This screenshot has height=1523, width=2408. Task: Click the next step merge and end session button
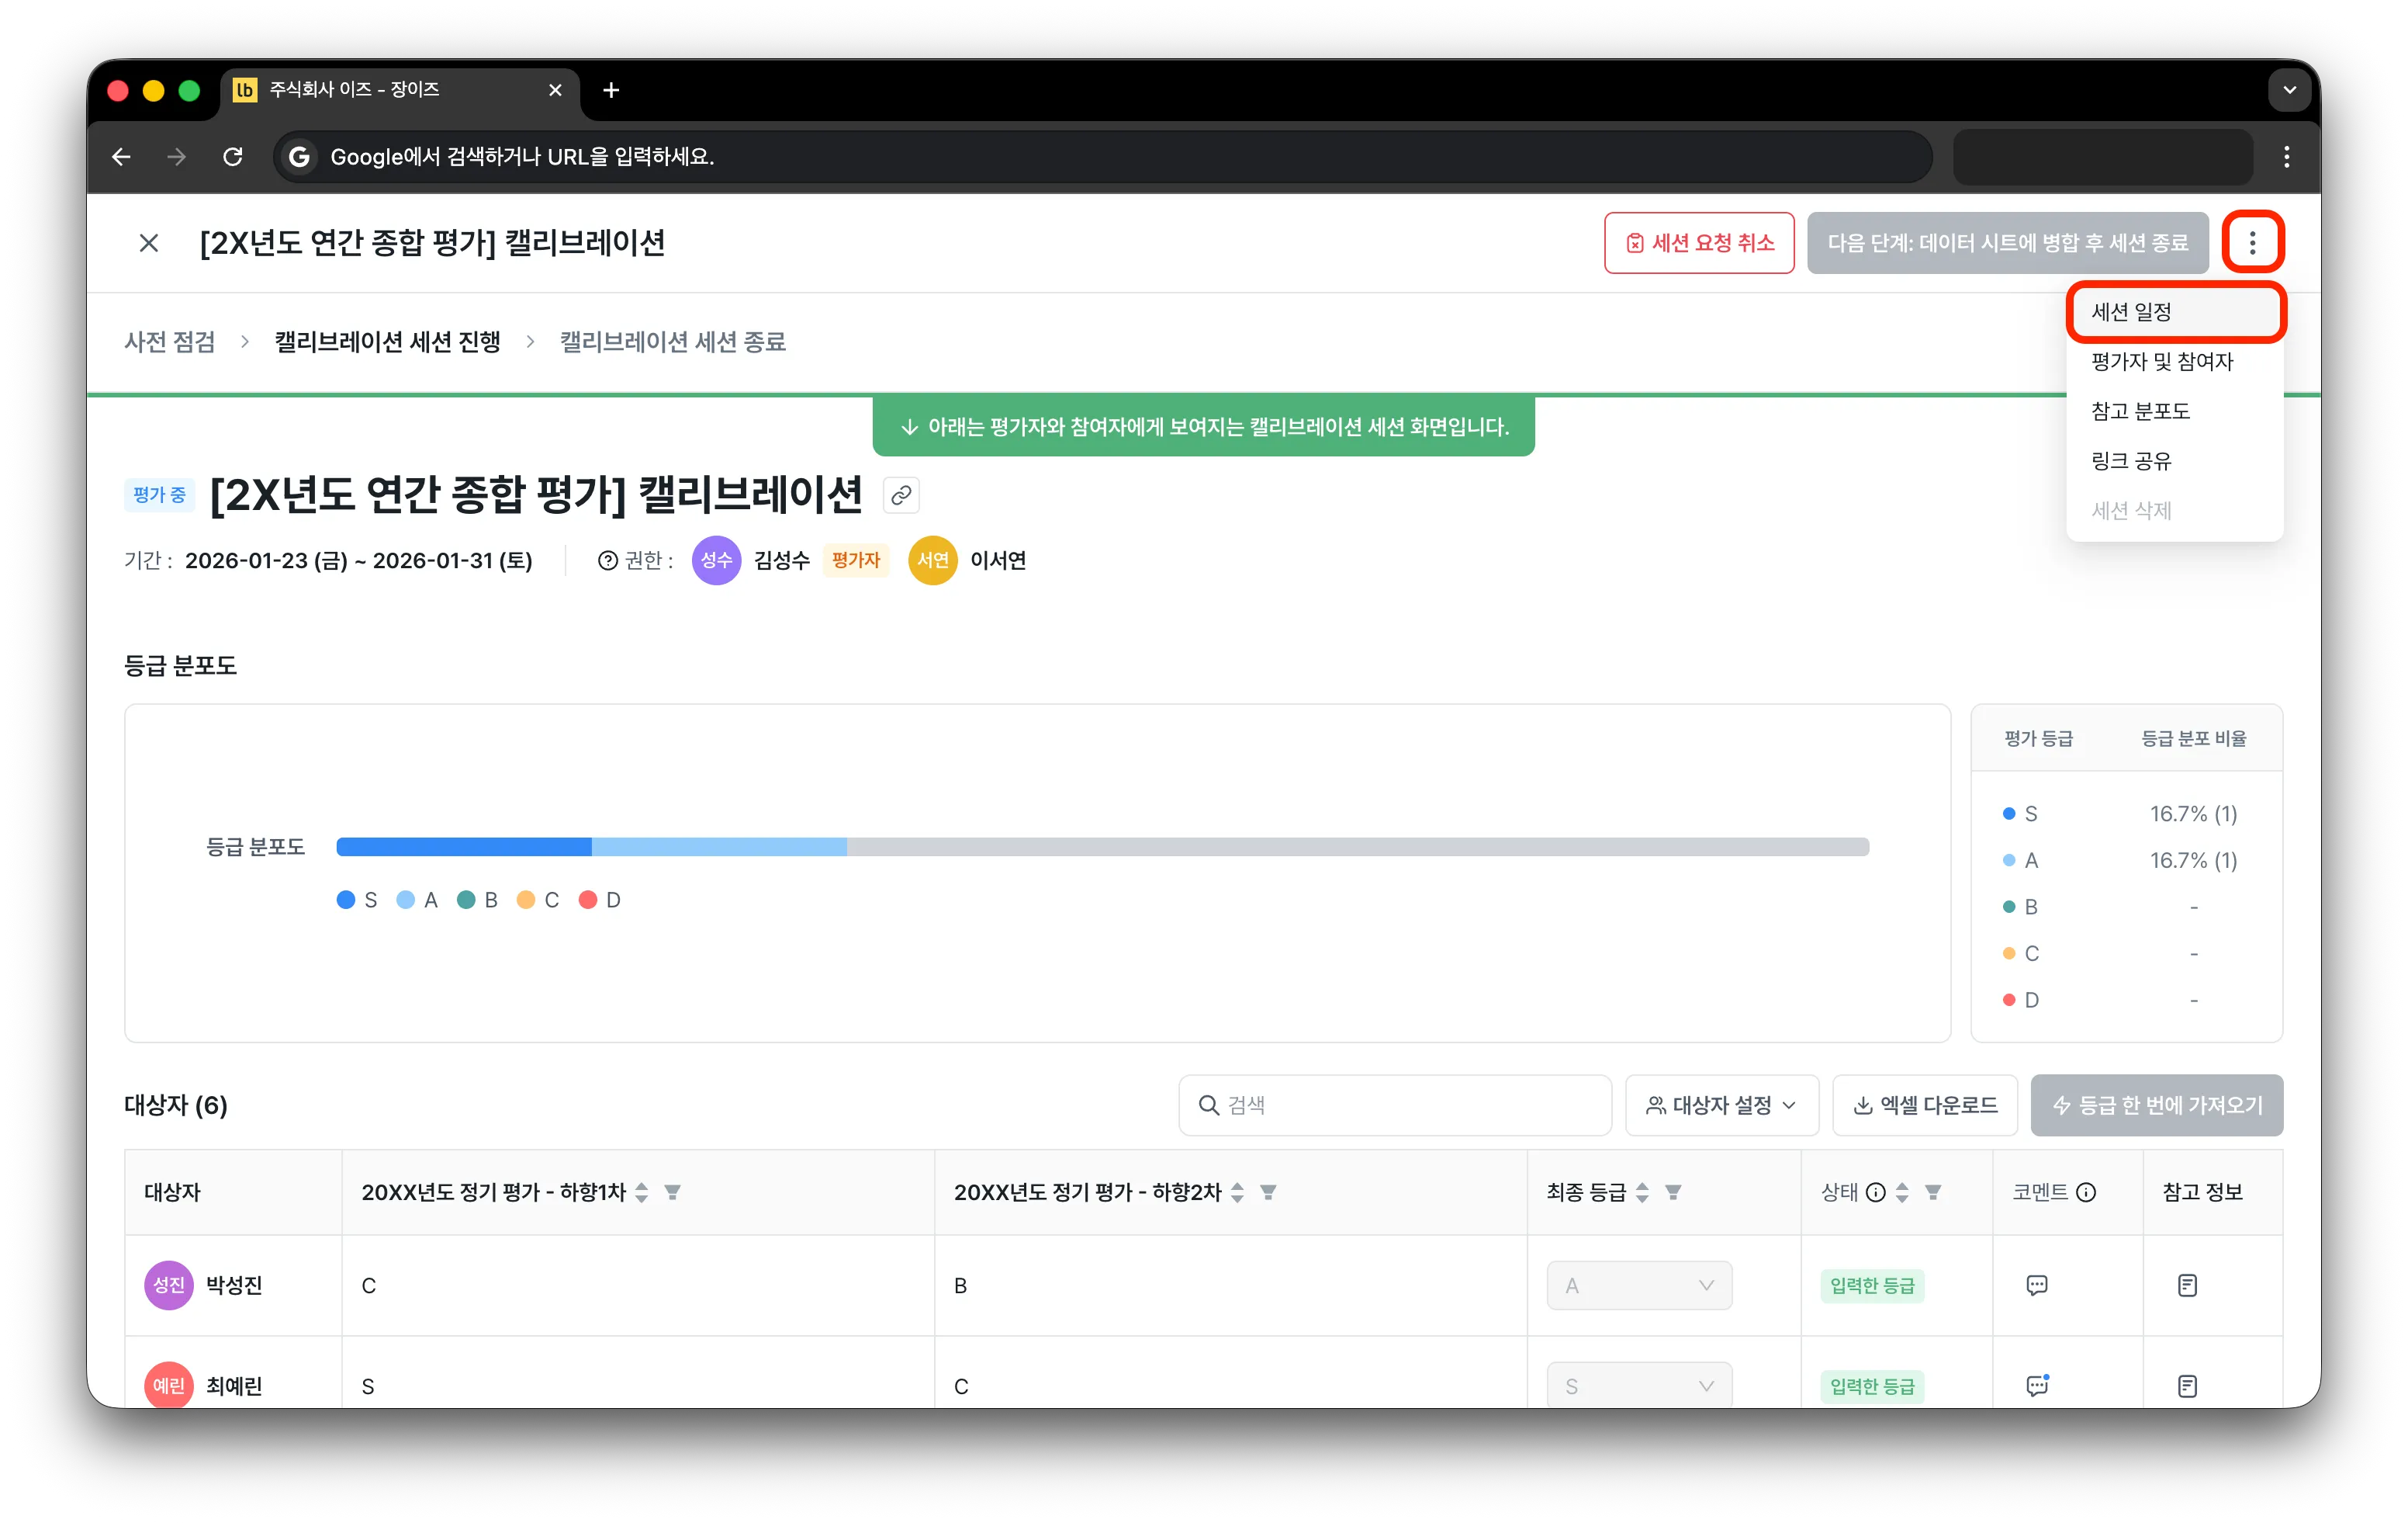pyautogui.click(x=2007, y=242)
